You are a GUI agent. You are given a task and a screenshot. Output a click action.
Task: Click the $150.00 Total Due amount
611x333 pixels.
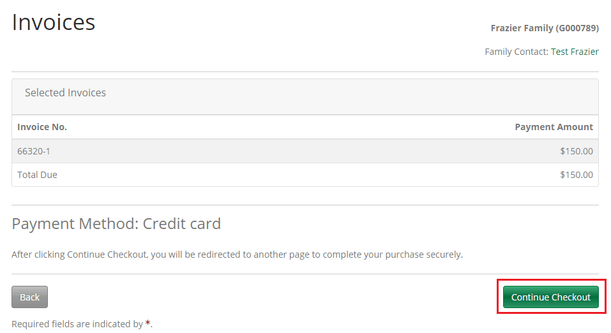(576, 175)
